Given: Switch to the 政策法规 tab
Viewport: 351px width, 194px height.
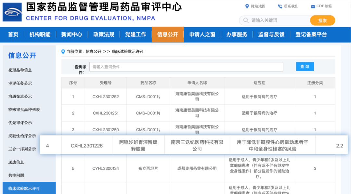Looking at the screenshot, I should (104, 34).
